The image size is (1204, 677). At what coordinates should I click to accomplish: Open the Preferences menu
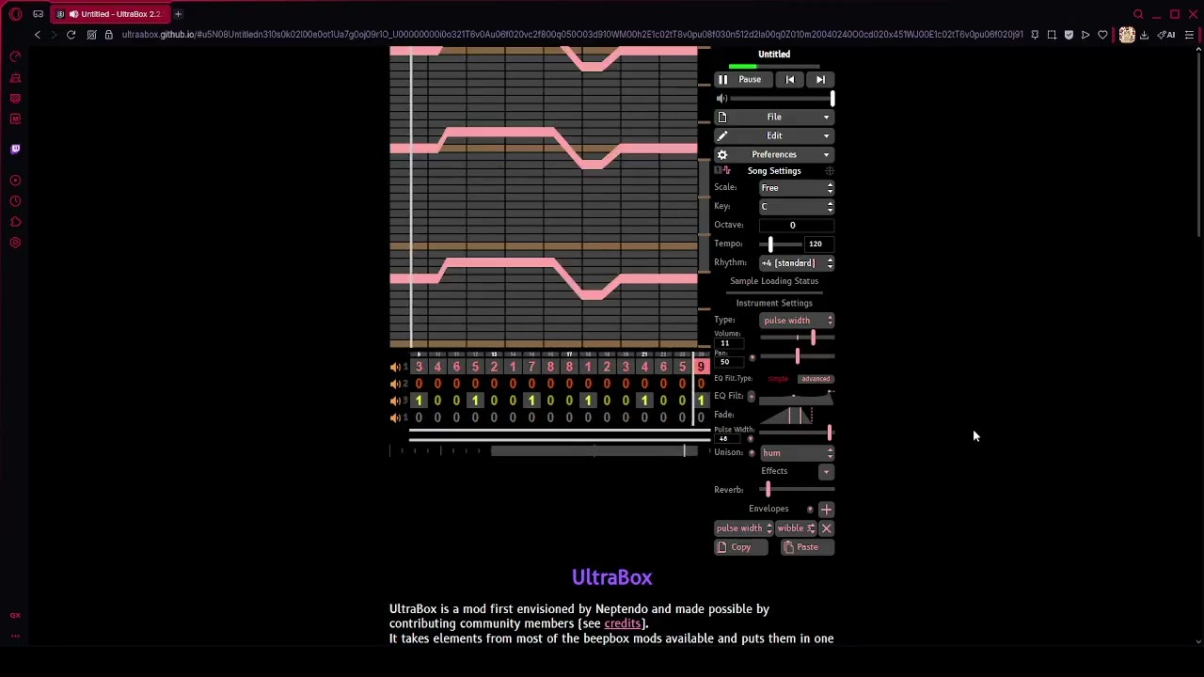coord(774,154)
